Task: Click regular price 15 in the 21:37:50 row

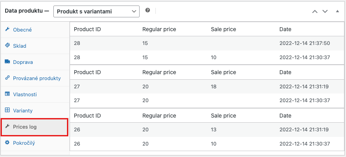Action: [145, 43]
